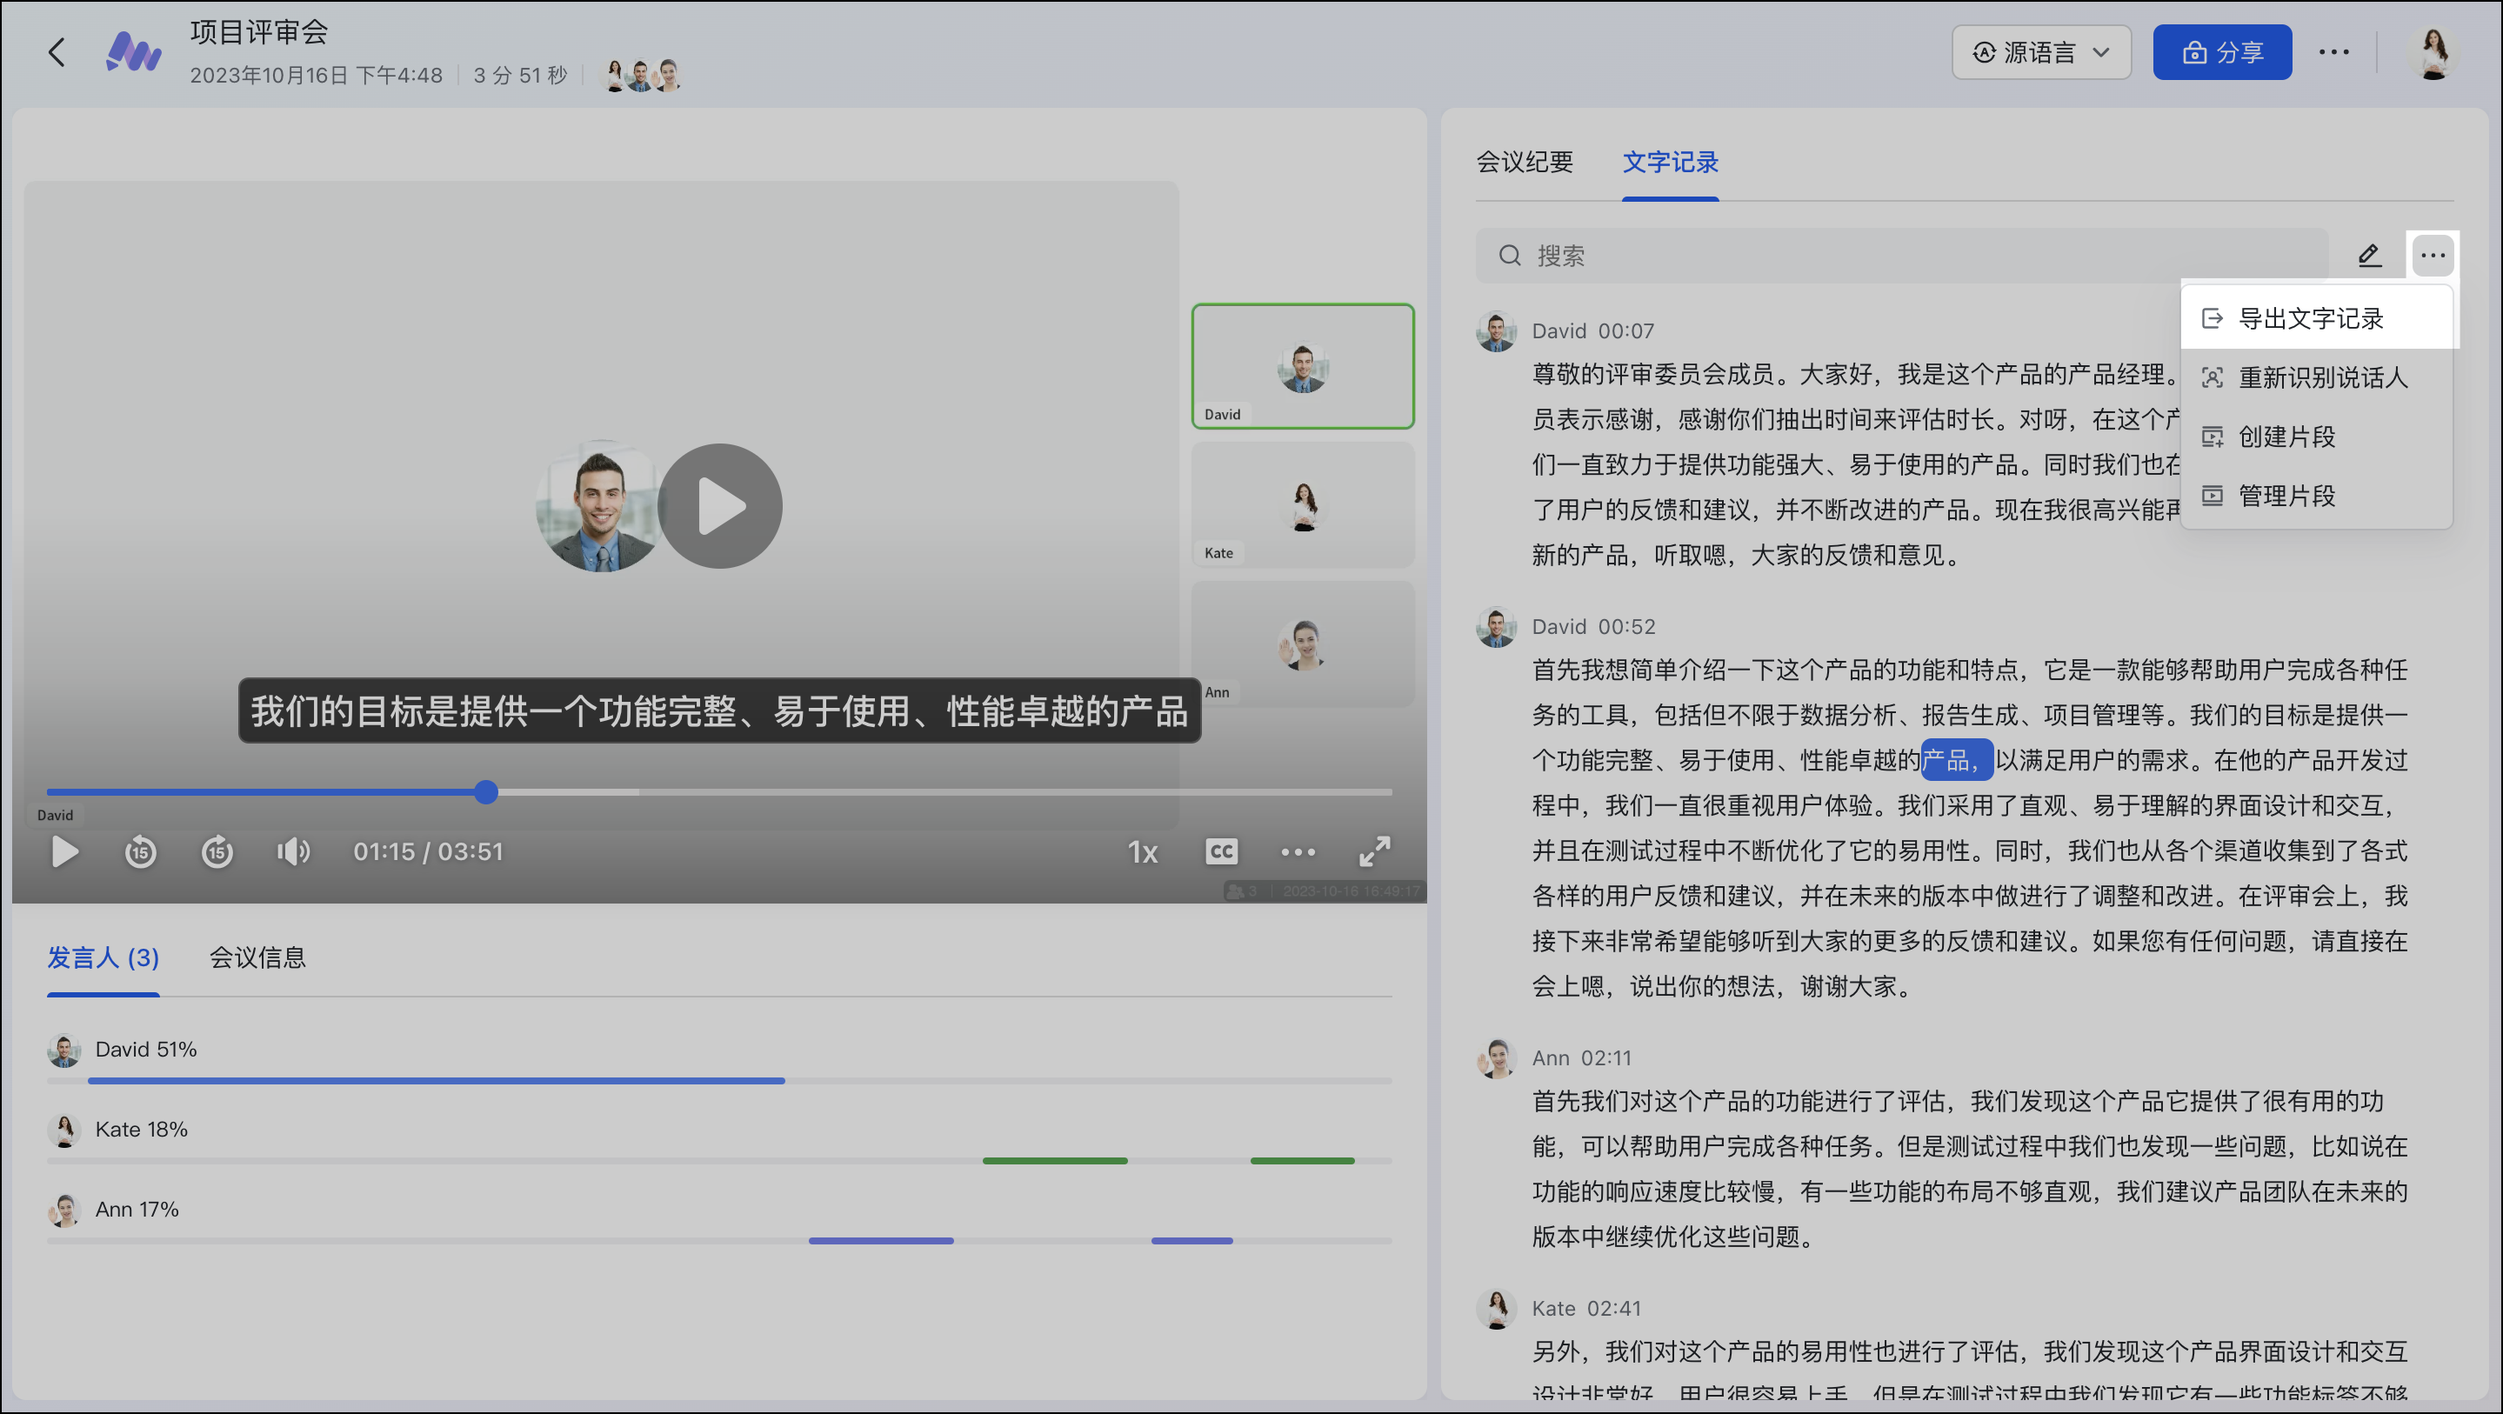Enter fullscreen video mode

coord(1374,852)
